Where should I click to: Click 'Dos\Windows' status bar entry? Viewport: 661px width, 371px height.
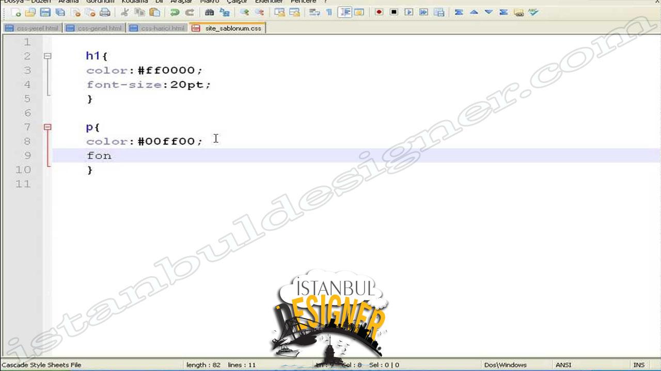tap(505, 365)
